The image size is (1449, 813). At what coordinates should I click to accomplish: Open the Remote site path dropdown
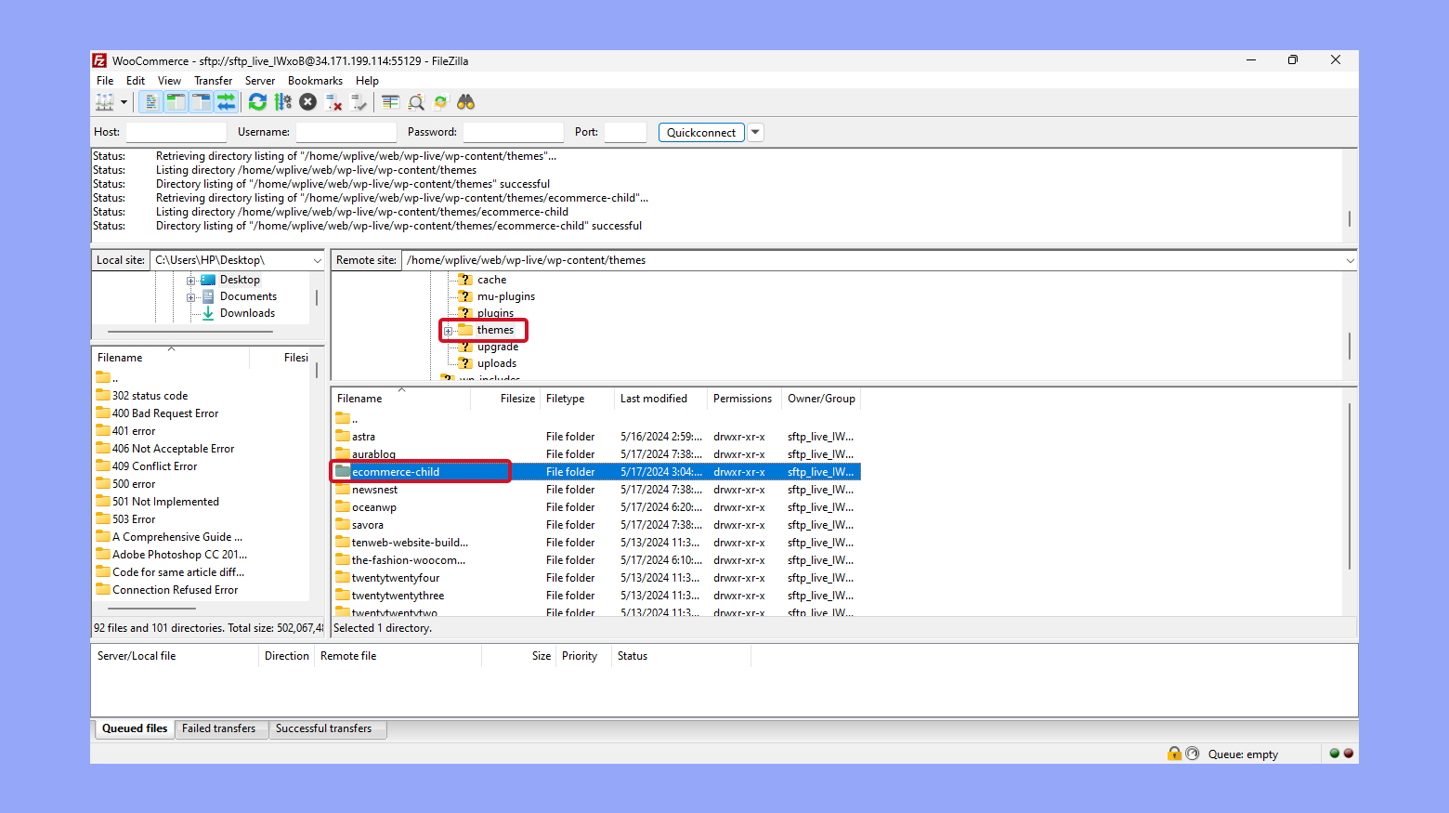1350,261
